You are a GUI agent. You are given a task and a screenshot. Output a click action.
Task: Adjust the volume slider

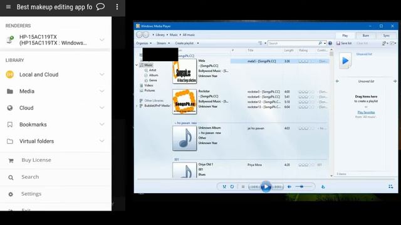click(x=303, y=187)
